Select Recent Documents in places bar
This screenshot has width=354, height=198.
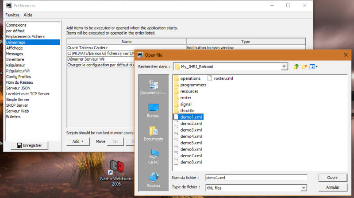[x=153, y=87]
